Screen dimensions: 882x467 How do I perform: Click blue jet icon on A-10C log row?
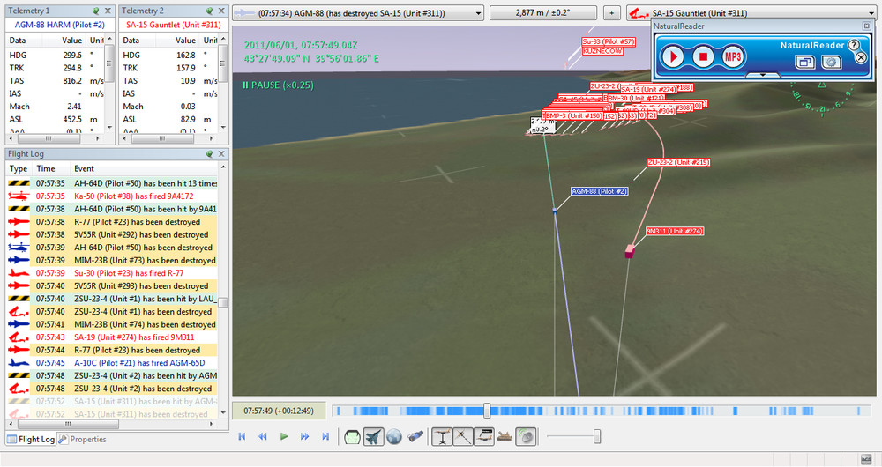tap(19, 363)
